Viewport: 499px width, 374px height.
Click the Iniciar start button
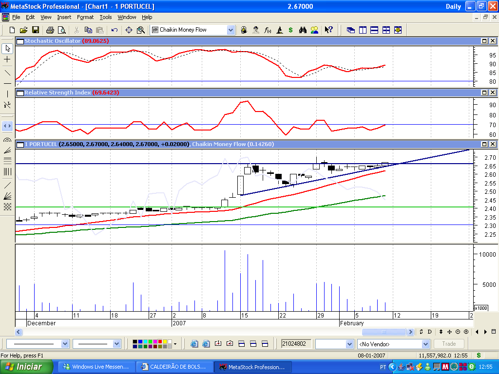(28, 367)
